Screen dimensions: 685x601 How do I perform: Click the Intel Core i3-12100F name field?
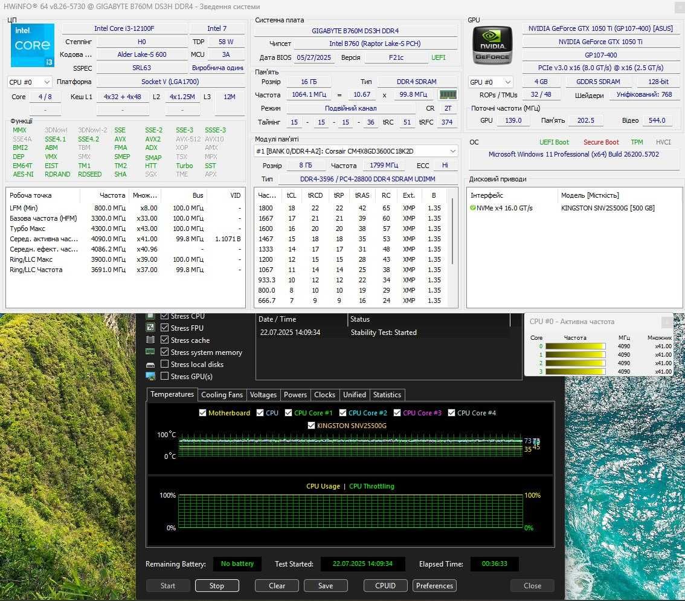click(x=124, y=28)
